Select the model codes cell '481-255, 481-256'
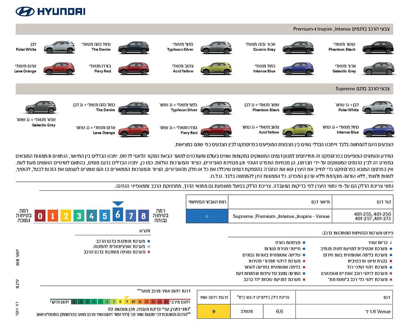This screenshot has width=409, height=330. pos(363,216)
